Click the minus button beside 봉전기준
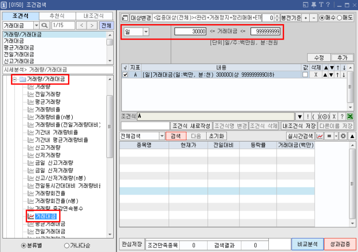The height and width of the screenshot is (252, 358). 314,17
